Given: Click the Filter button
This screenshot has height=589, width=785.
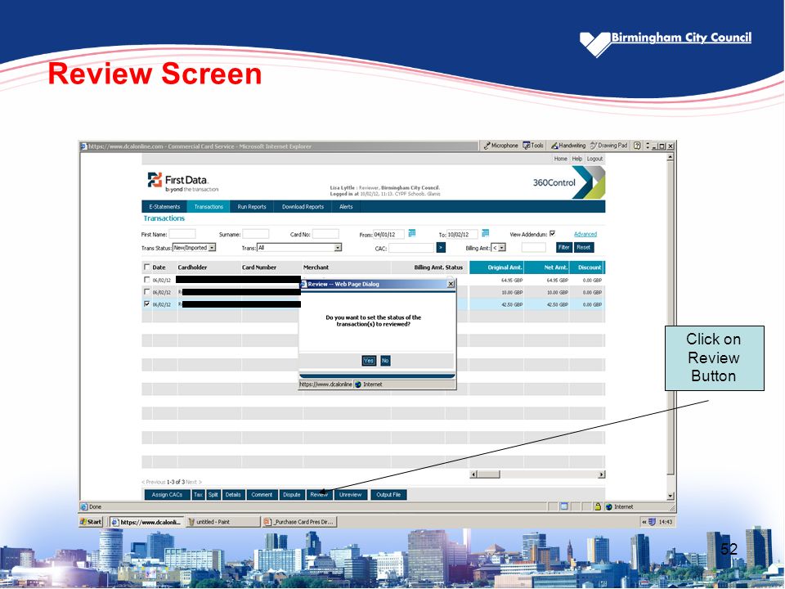Looking at the screenshot, I should [563, 247].
